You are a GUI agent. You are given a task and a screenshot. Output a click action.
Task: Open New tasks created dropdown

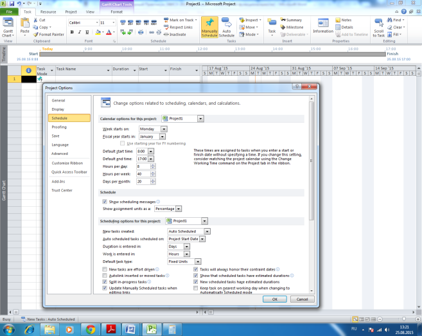coord(207,231)
